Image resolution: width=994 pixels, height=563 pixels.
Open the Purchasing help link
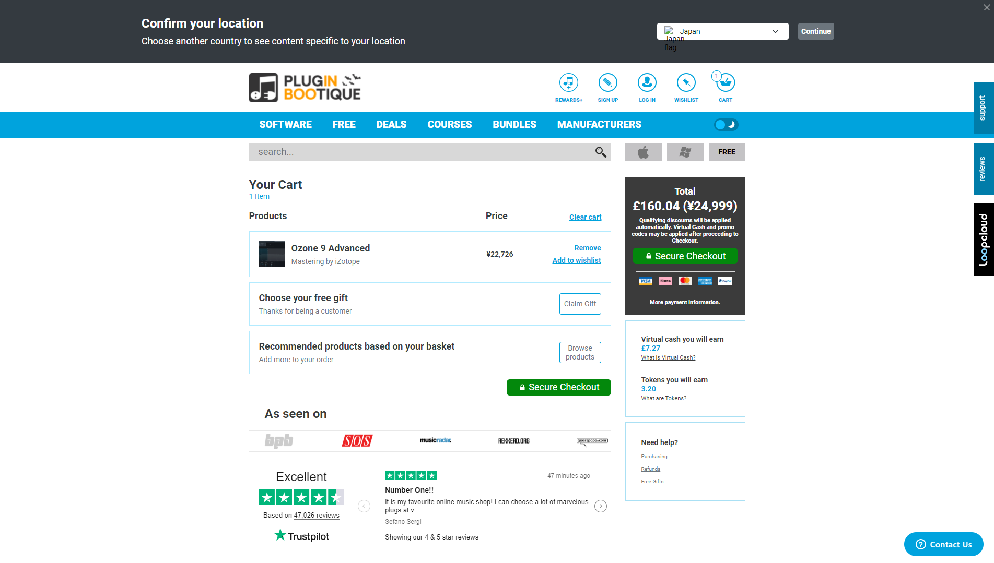click(654, 457)
